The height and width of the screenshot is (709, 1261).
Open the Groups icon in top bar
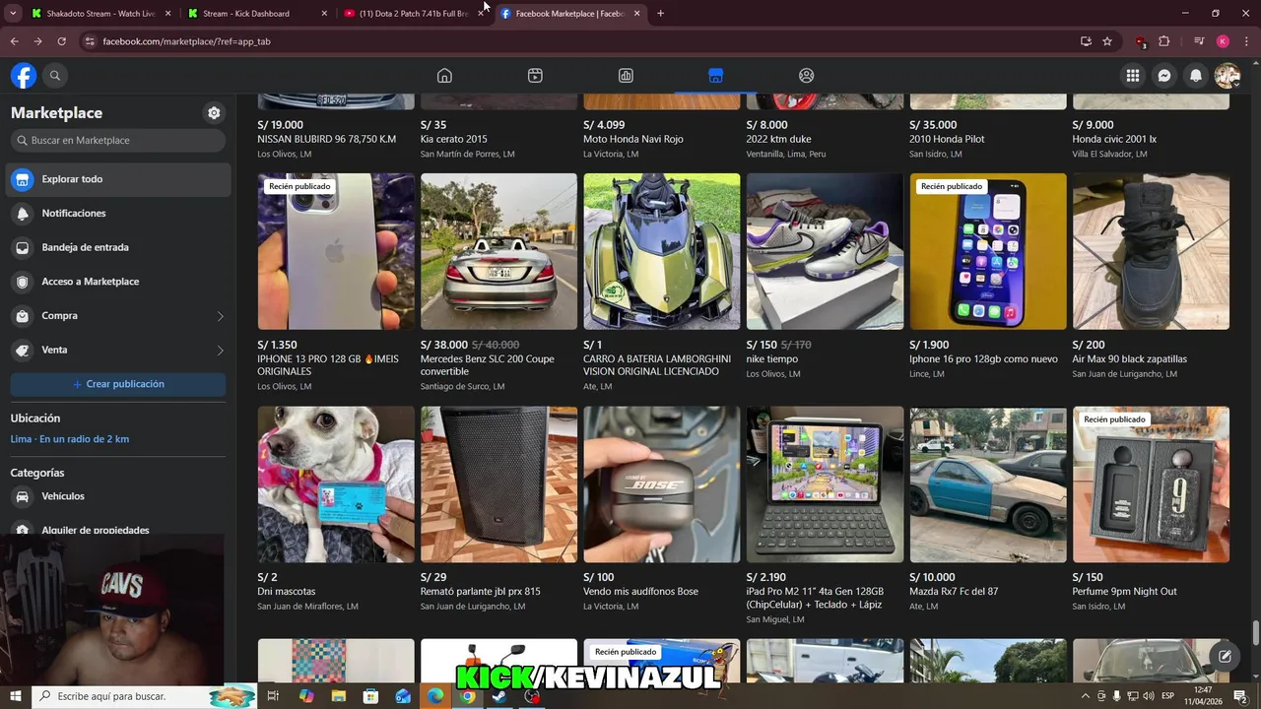807,76
